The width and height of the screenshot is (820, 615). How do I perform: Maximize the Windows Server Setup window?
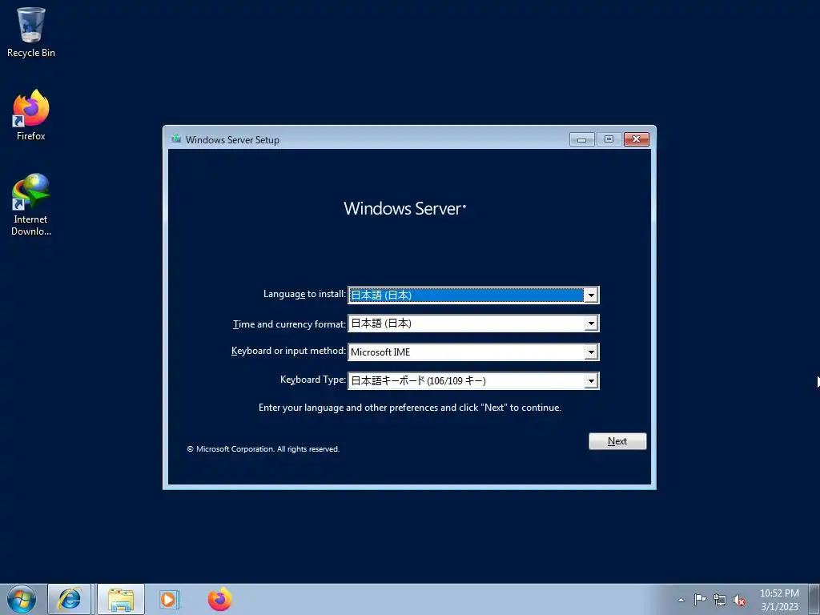point(609,139)
